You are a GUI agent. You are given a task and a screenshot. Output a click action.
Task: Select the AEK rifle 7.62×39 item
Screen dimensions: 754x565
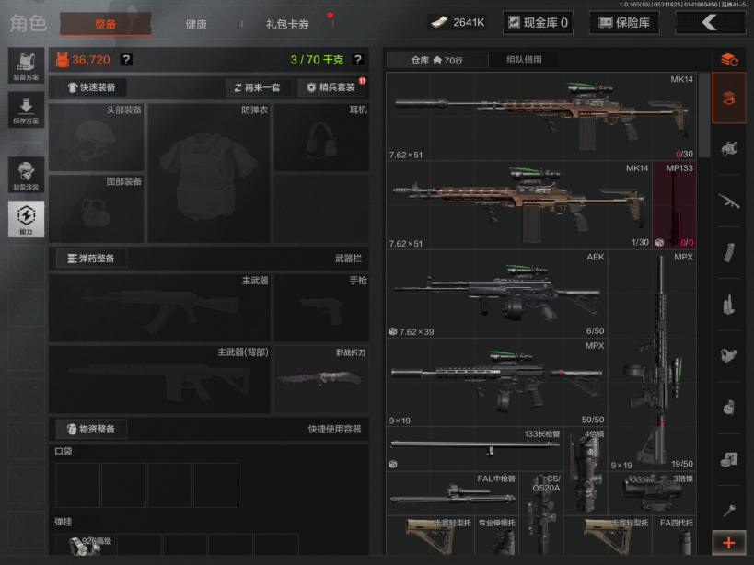coord(497,294)
